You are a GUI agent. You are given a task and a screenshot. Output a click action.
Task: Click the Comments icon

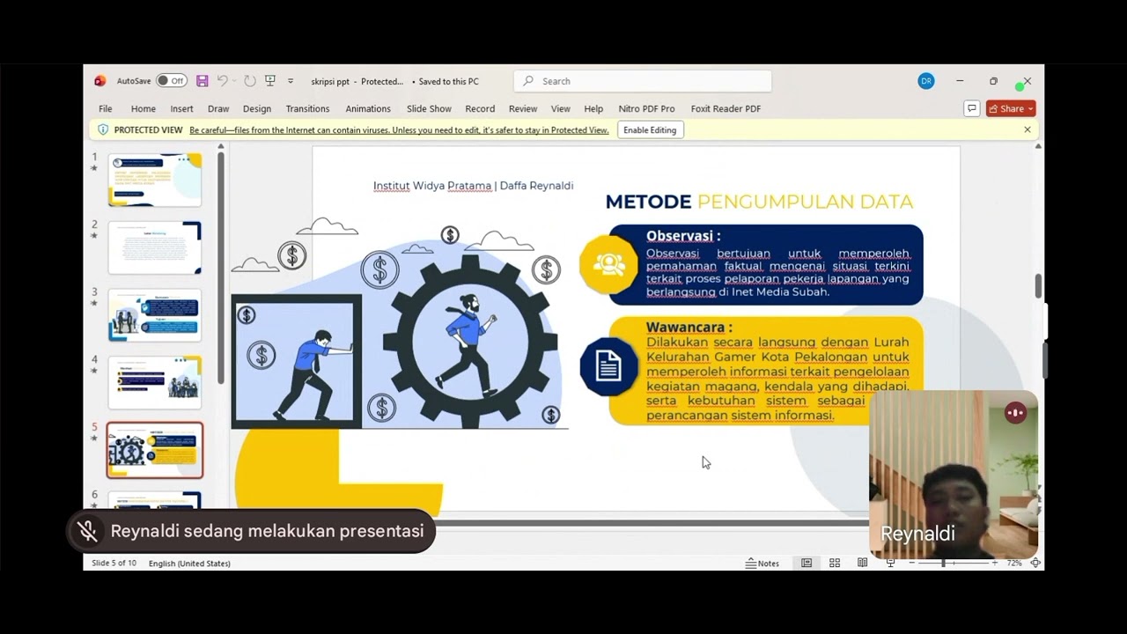tap(972, 108)
